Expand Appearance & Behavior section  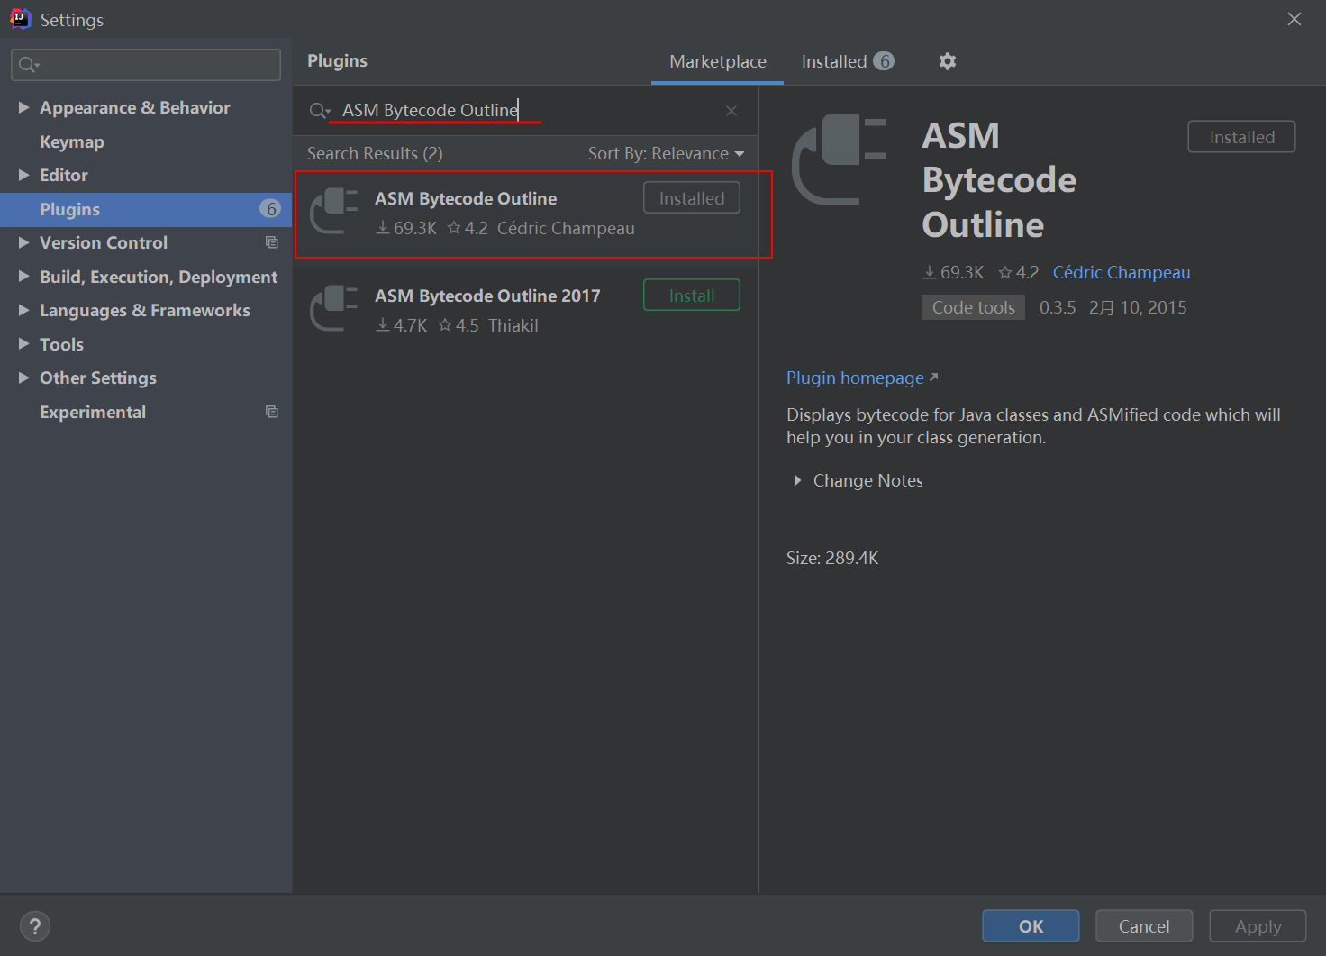(23, 107)
